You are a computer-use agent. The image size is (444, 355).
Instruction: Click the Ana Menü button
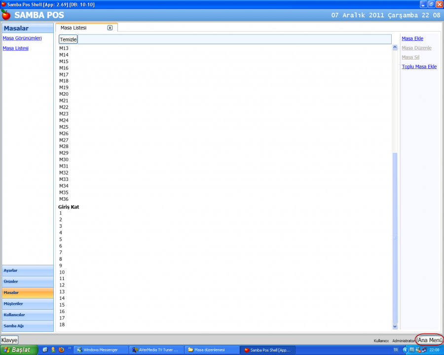point(430,340)
